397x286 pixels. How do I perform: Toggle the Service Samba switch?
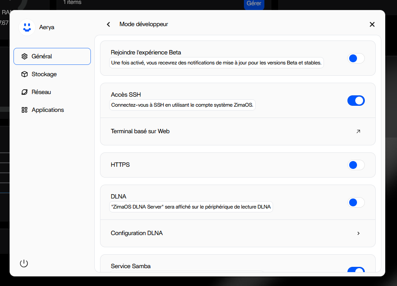[356, 270]
